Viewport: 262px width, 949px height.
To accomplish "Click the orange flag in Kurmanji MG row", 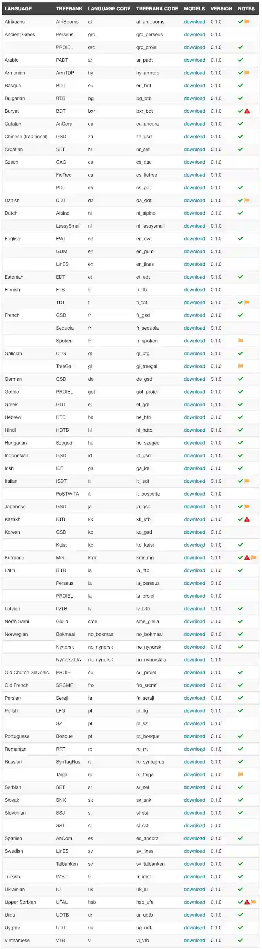I will click(x=253, y=558).
